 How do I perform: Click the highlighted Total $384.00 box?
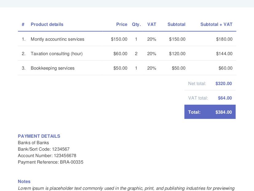210,112
